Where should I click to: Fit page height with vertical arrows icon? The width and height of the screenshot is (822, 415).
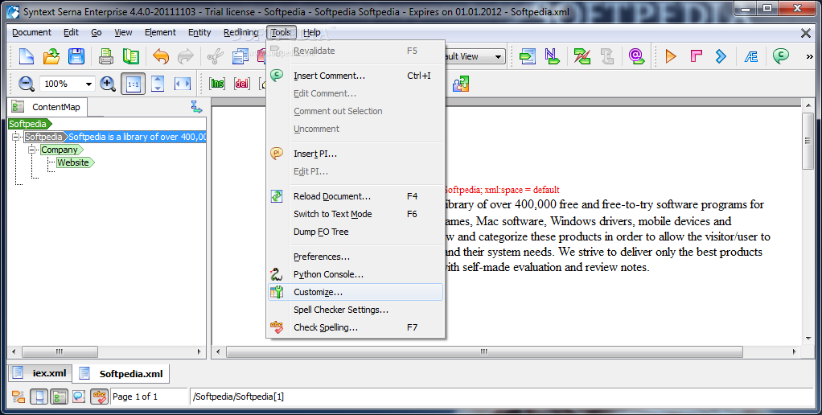158,84
